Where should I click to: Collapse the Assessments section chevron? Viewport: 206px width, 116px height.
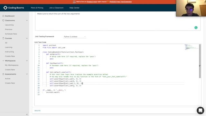[x=27, y=74]
